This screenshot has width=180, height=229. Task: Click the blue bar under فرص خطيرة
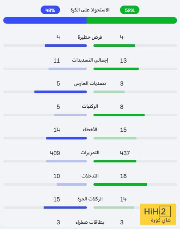(66, 46)
